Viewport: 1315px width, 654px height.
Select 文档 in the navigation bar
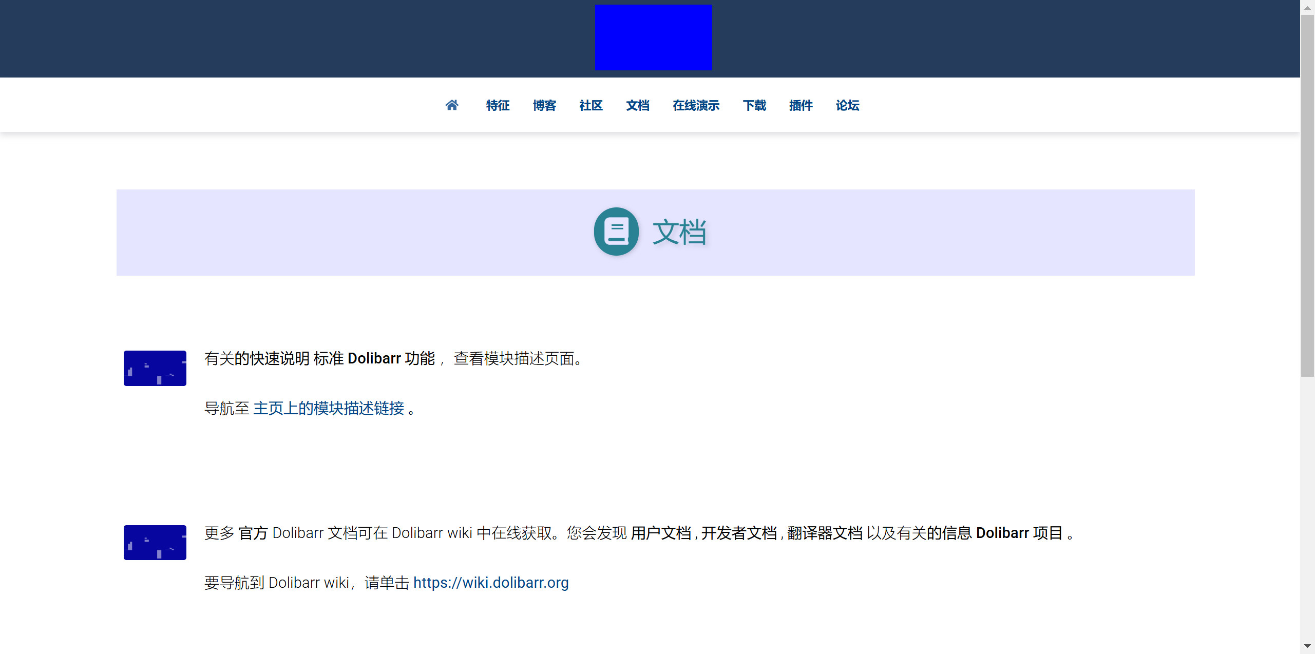637,105
